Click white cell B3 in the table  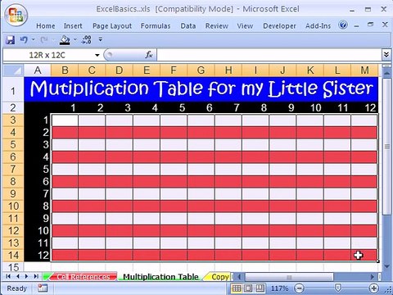65,120
